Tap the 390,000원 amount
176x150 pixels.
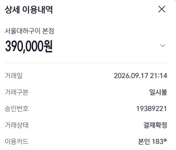coord(29,46)
